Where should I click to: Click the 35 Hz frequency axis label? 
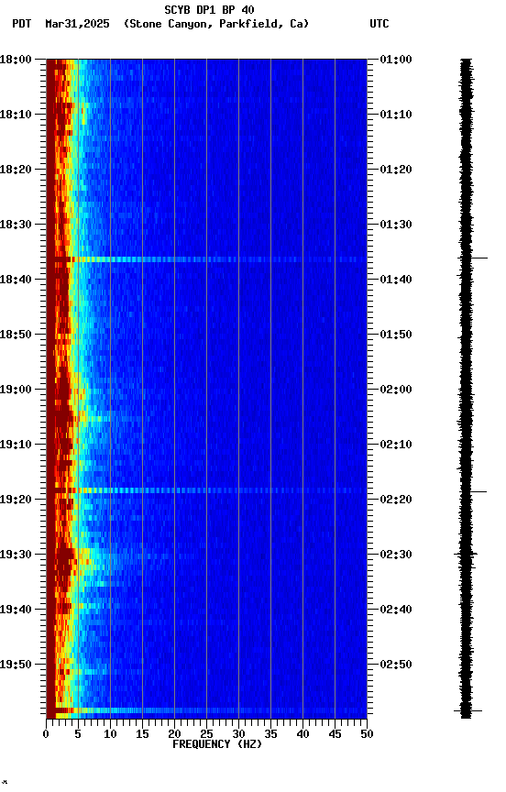(x=270, y=734)
